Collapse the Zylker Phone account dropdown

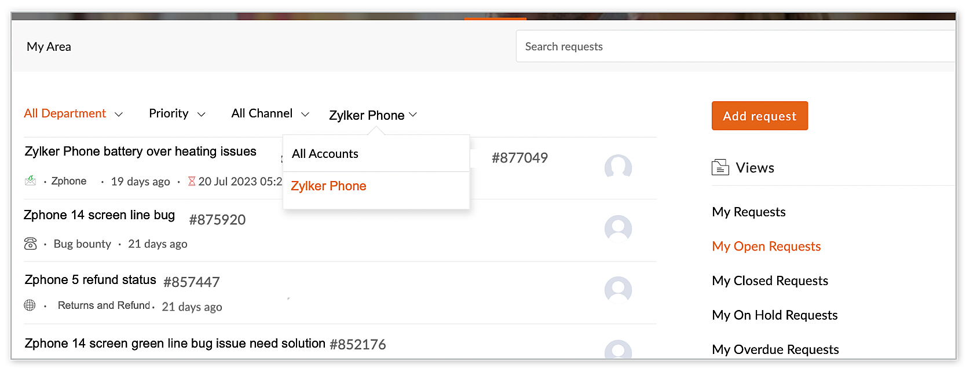(x=373, y=115)
